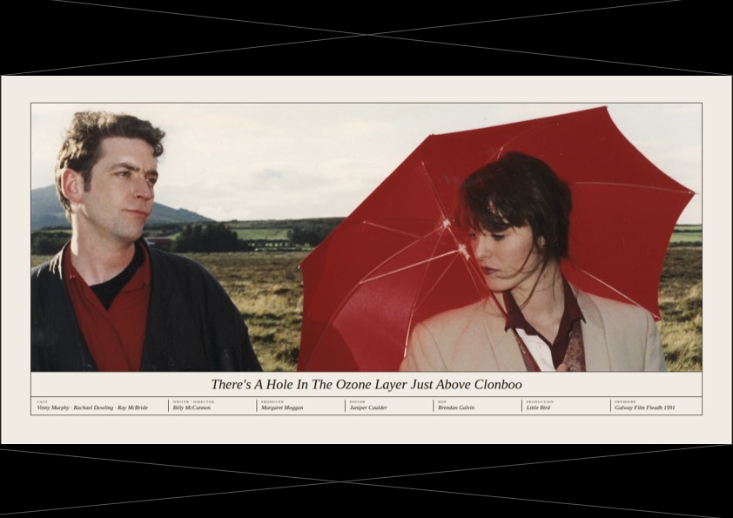The width and height of the screenshot is (733, 518).
Task: Select writer/director Billy McCannon
Action: 192,407
